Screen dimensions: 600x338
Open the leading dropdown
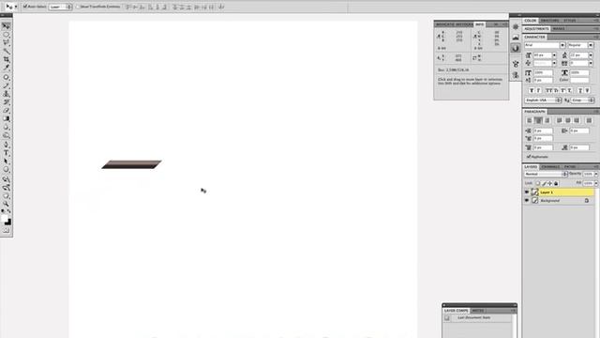(x=591, y=55)
